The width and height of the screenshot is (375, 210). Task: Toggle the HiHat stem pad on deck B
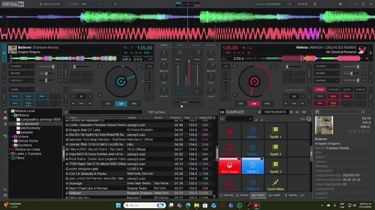click(x=333, y=103)
